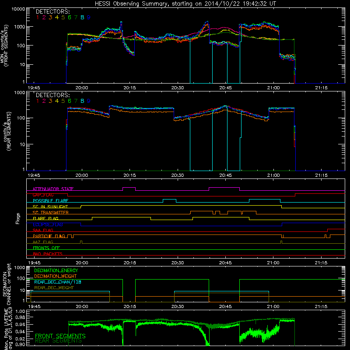The width and height of the screenshot is (350, 350).
Task: Click the BAD_PACKETS flag label
Action: point(48,254)
